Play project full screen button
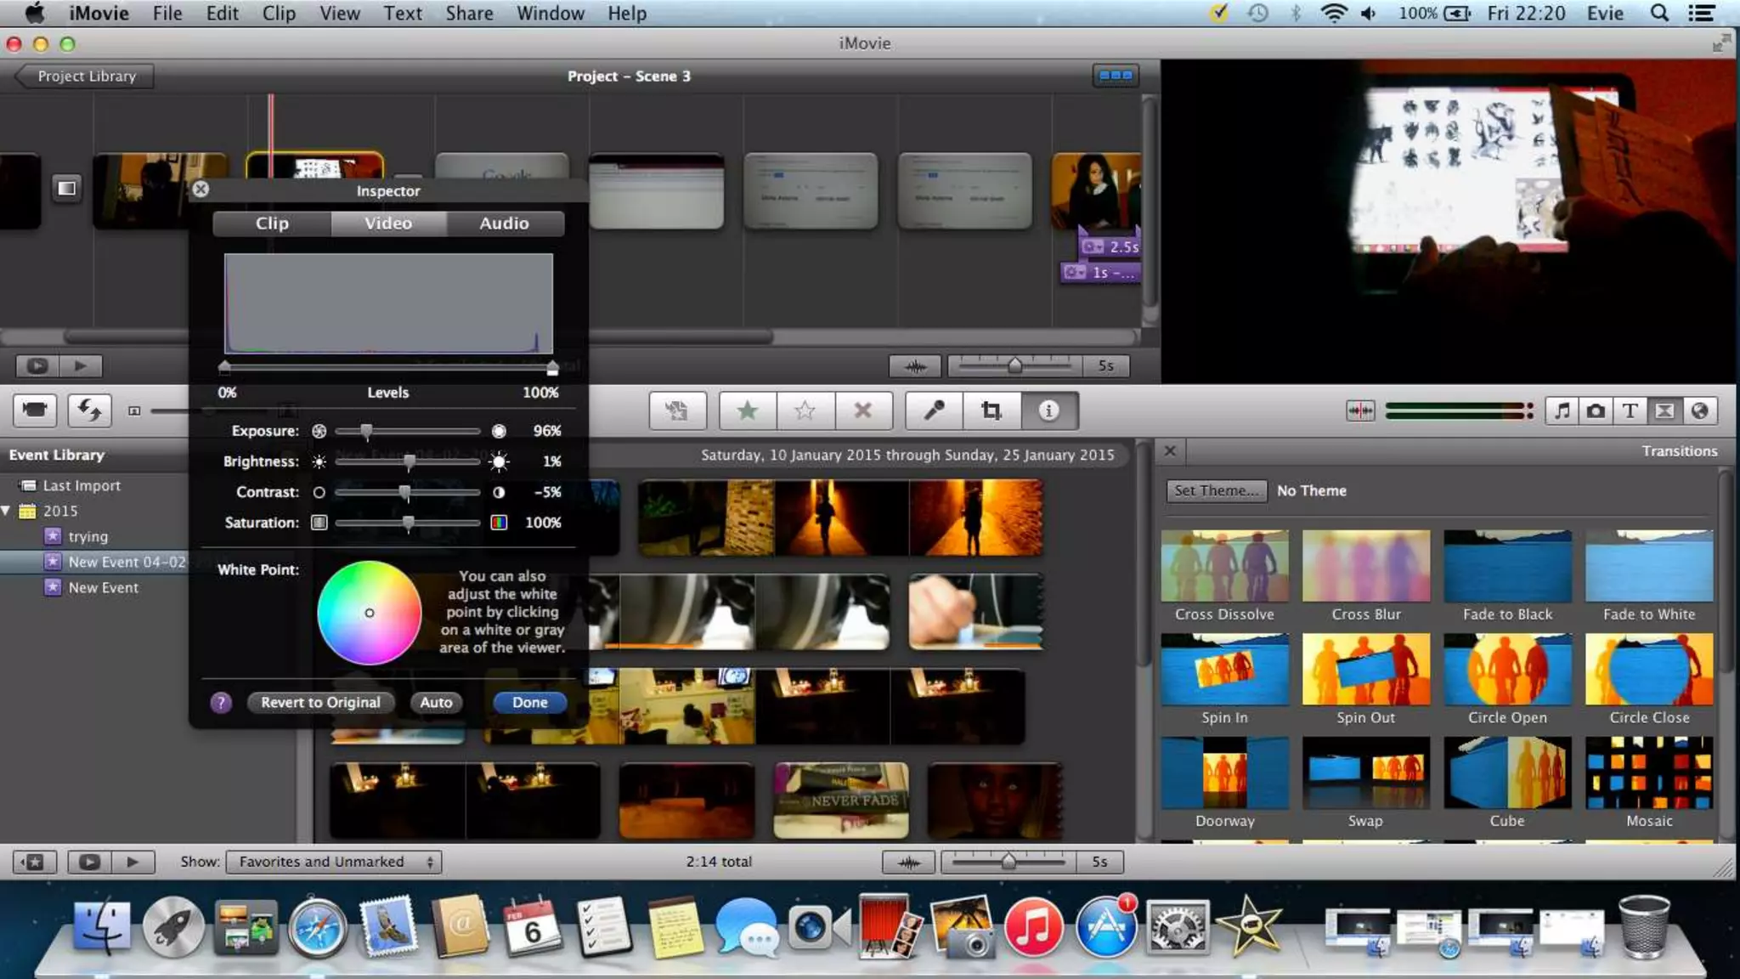This screenshot has width=1740, height=979. [37, 366]
